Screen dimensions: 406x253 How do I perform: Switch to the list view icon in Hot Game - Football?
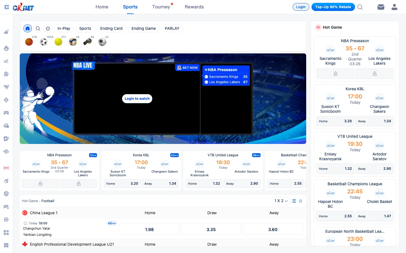point(294,201)
